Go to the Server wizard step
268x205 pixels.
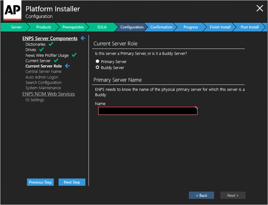(x=16, y=27)
